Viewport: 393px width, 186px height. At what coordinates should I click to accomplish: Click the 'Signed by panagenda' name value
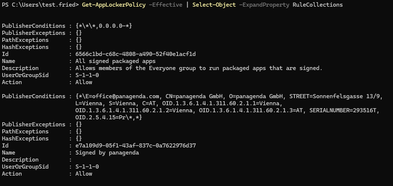(107, 153)
